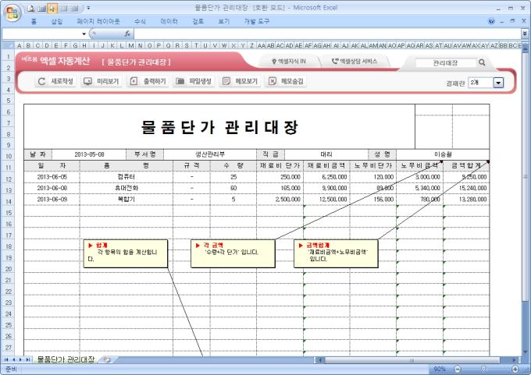Click the 엑셀상담 서비스 tab
Screen dimensions: 531x375
tap(355, 62)
